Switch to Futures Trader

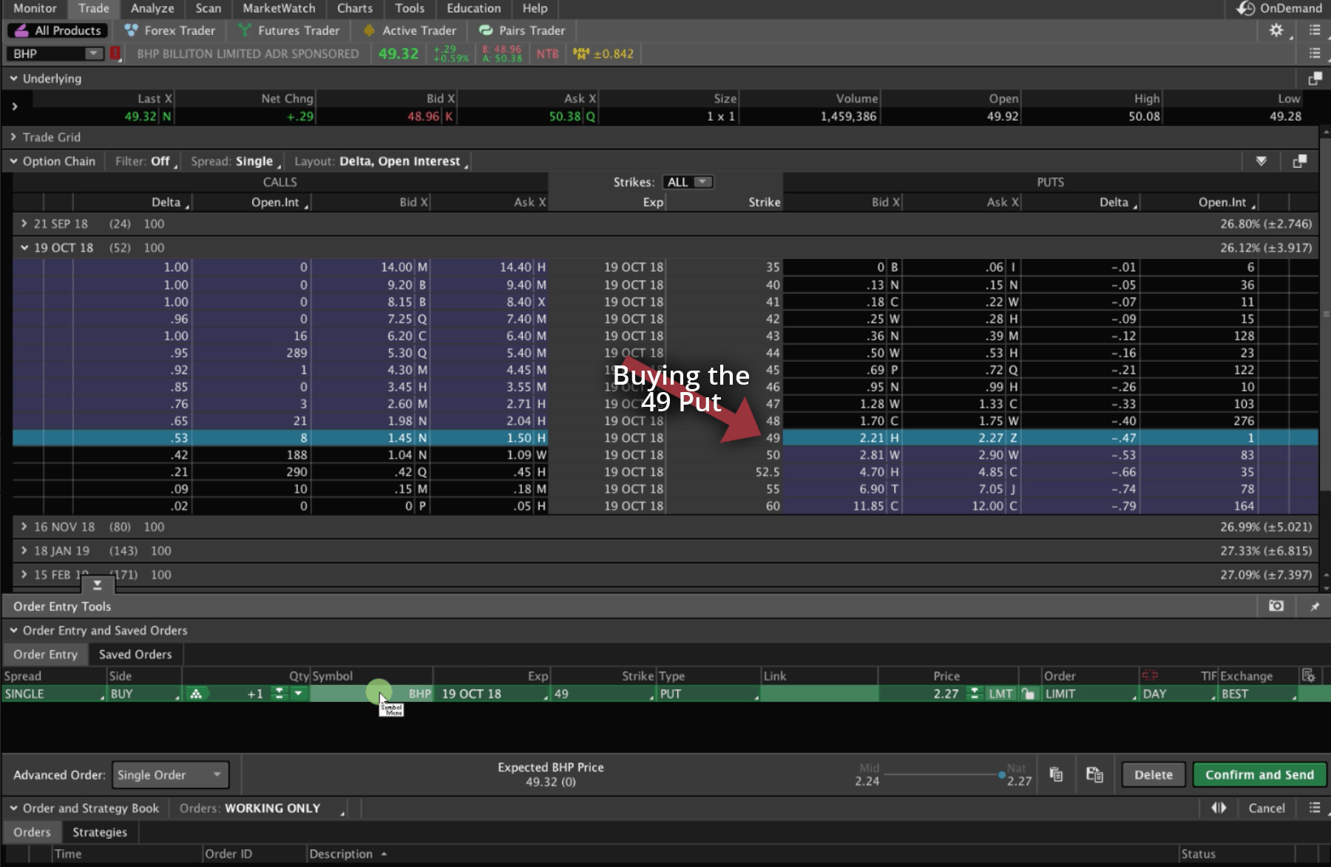coord(289,30)
